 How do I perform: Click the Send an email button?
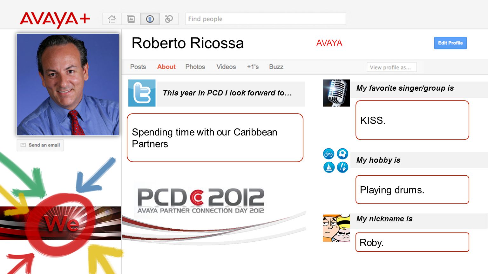(40, 145)
